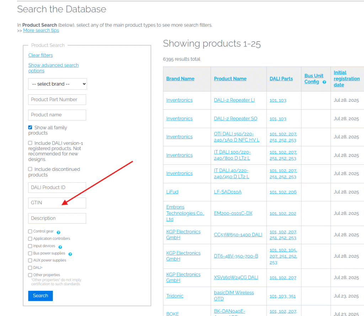Open Inventronics brand for DALI-2 Repeater LI
The image size is (364, 316).
[x=180, y=100]
